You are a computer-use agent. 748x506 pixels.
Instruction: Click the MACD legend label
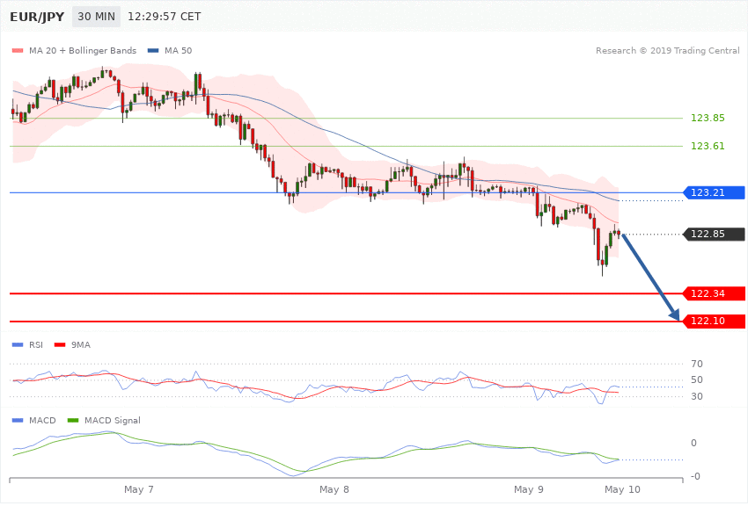point(42,420)
